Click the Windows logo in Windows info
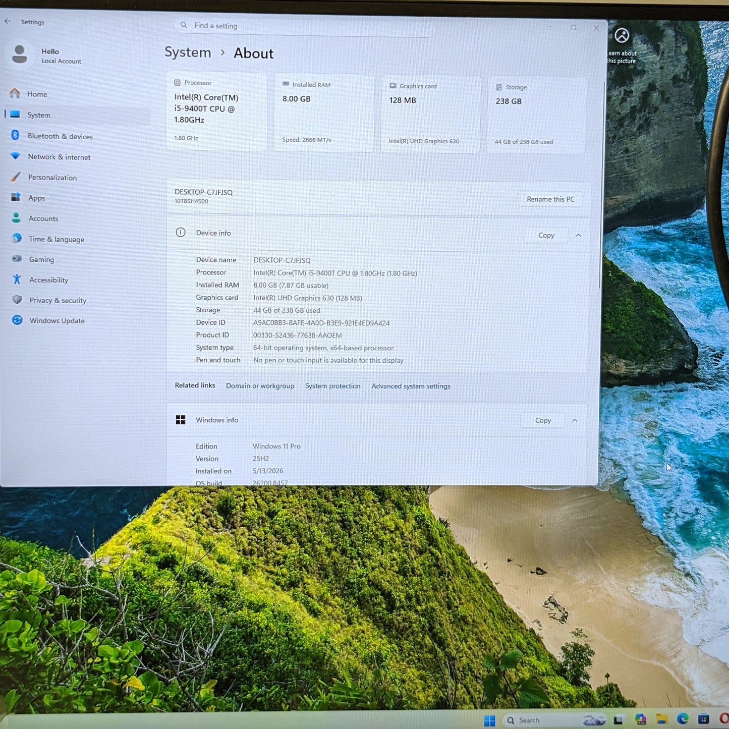The image size is (729, 729). click(181, 420)
